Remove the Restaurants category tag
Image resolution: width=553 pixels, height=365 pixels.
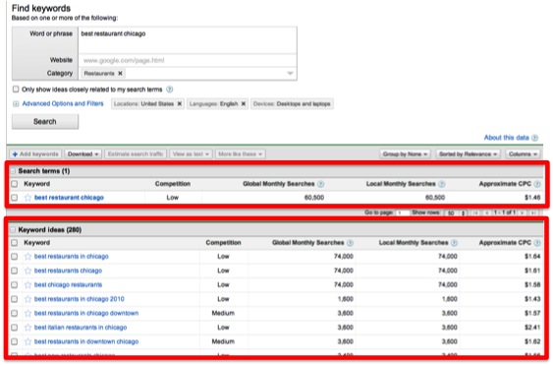coord(120,74)
